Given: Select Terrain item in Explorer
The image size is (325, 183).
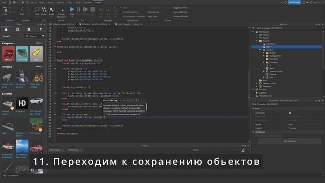Looking at the screenshot, I should click(x=266, y=38).
